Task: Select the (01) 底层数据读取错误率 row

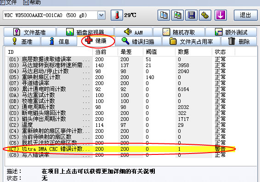Action: (x=121, y=59)
